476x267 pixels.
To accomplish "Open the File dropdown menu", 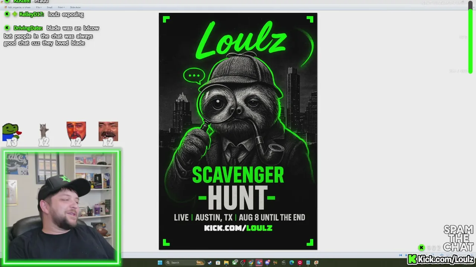I will tap(38, 7).
